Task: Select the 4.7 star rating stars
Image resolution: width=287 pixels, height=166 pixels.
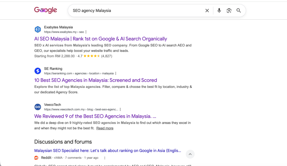Action: [x=92, y=56]
